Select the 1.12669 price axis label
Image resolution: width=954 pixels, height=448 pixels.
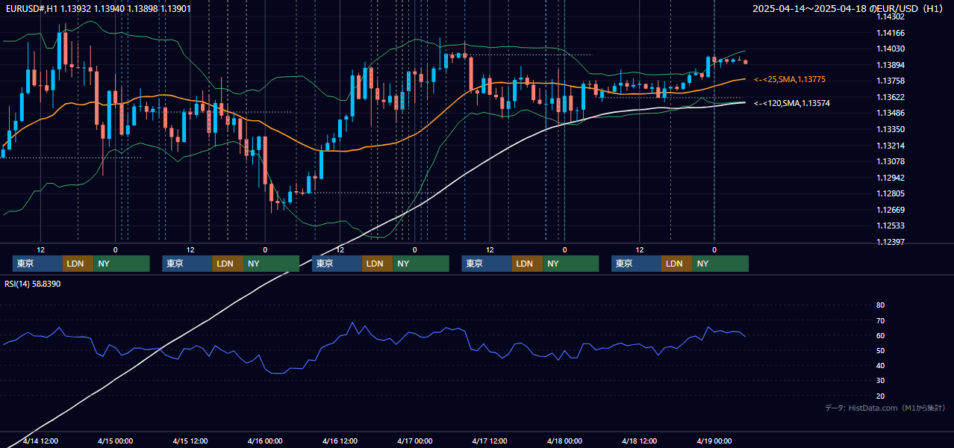890,210
